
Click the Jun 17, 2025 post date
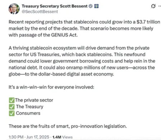point(38,137)
